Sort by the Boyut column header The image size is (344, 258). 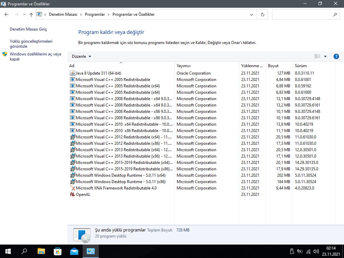point(279,66)
